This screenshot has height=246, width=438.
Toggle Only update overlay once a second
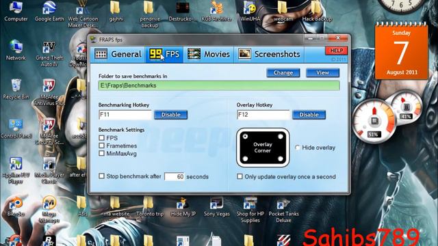coord(240,176)
